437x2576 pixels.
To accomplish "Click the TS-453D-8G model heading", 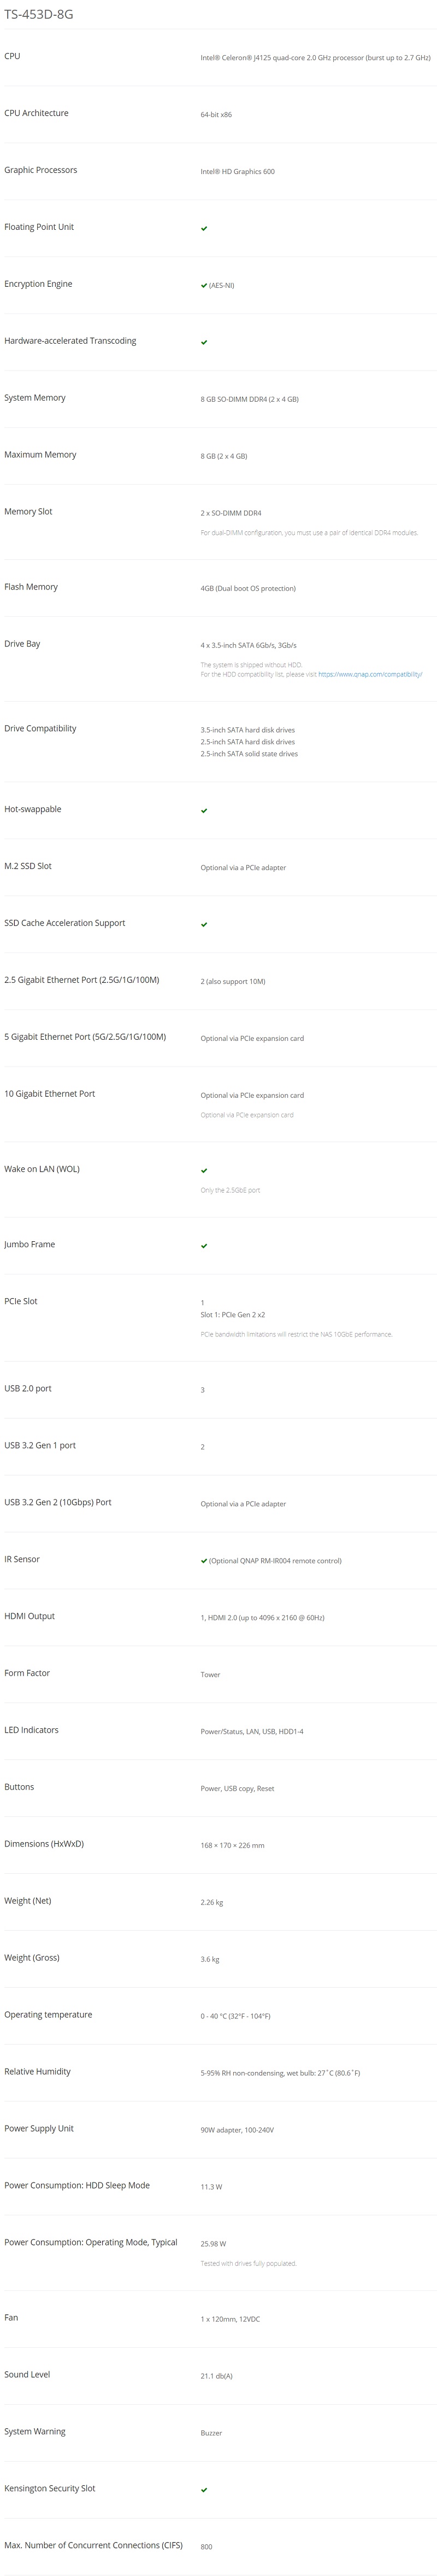I will coord(38,14).
